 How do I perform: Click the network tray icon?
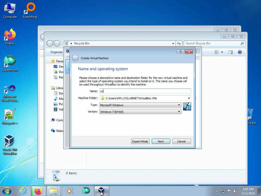click(x=223, y=191)
